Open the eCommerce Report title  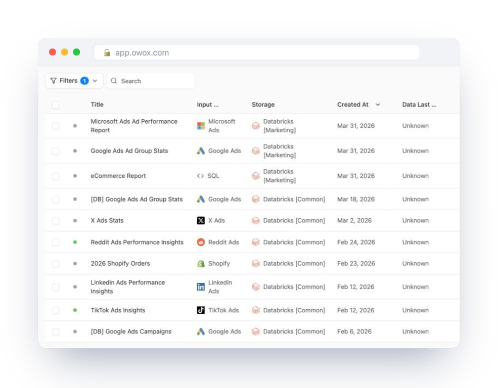click(118, 176)
